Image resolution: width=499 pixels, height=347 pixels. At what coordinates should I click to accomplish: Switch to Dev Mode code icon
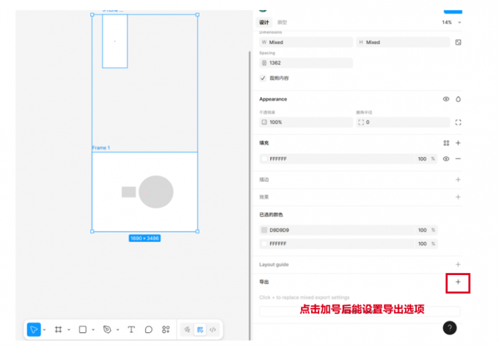[x=213, y=329]
